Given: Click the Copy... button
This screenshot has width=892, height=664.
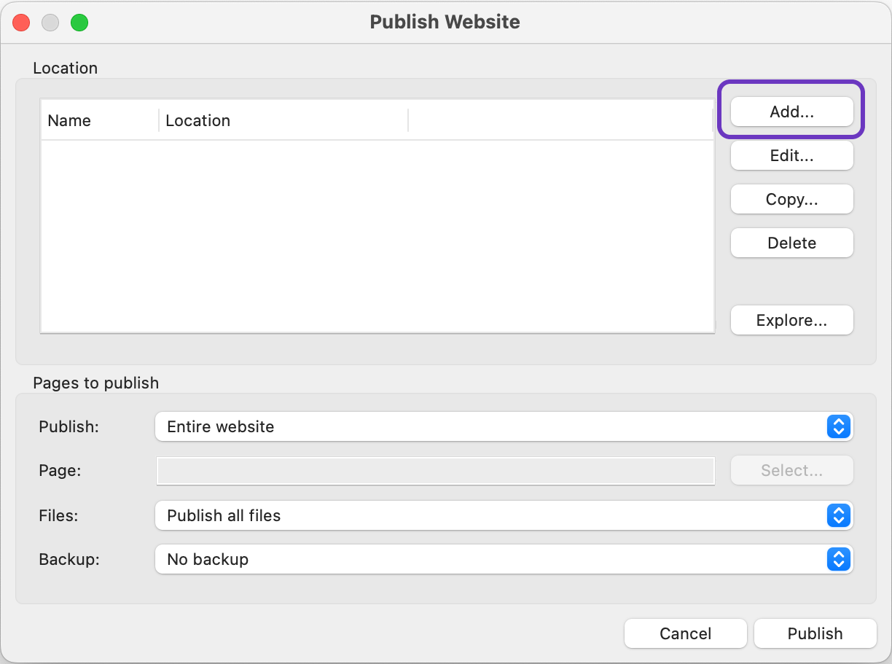Looking at the screenshot, I should (791, 200).
